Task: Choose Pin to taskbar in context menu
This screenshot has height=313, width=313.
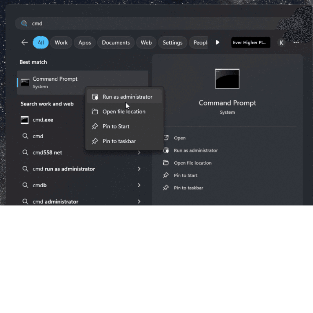Action: (119, 141)
